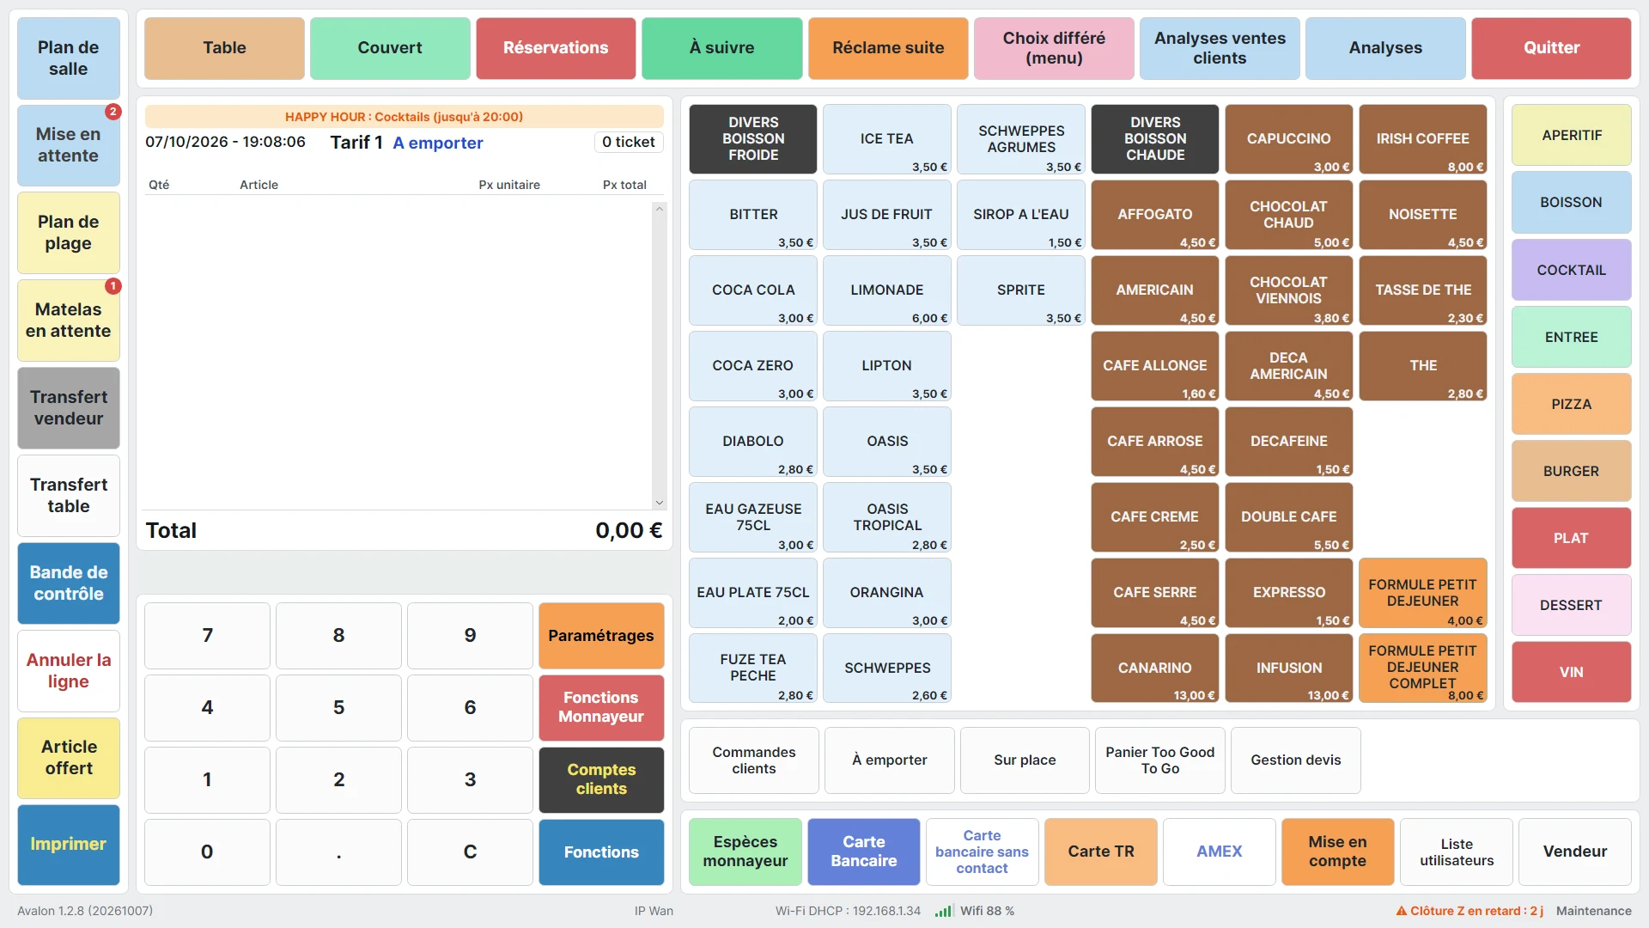This screenshot has width=1649, height=928.
Task: Tap the decimal point key
Action: pyautogui.click(x=338, y=852)
